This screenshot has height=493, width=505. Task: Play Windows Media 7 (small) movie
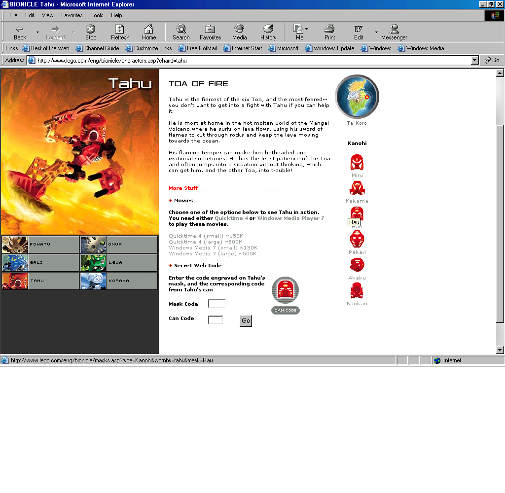click(x=213, y=247)
